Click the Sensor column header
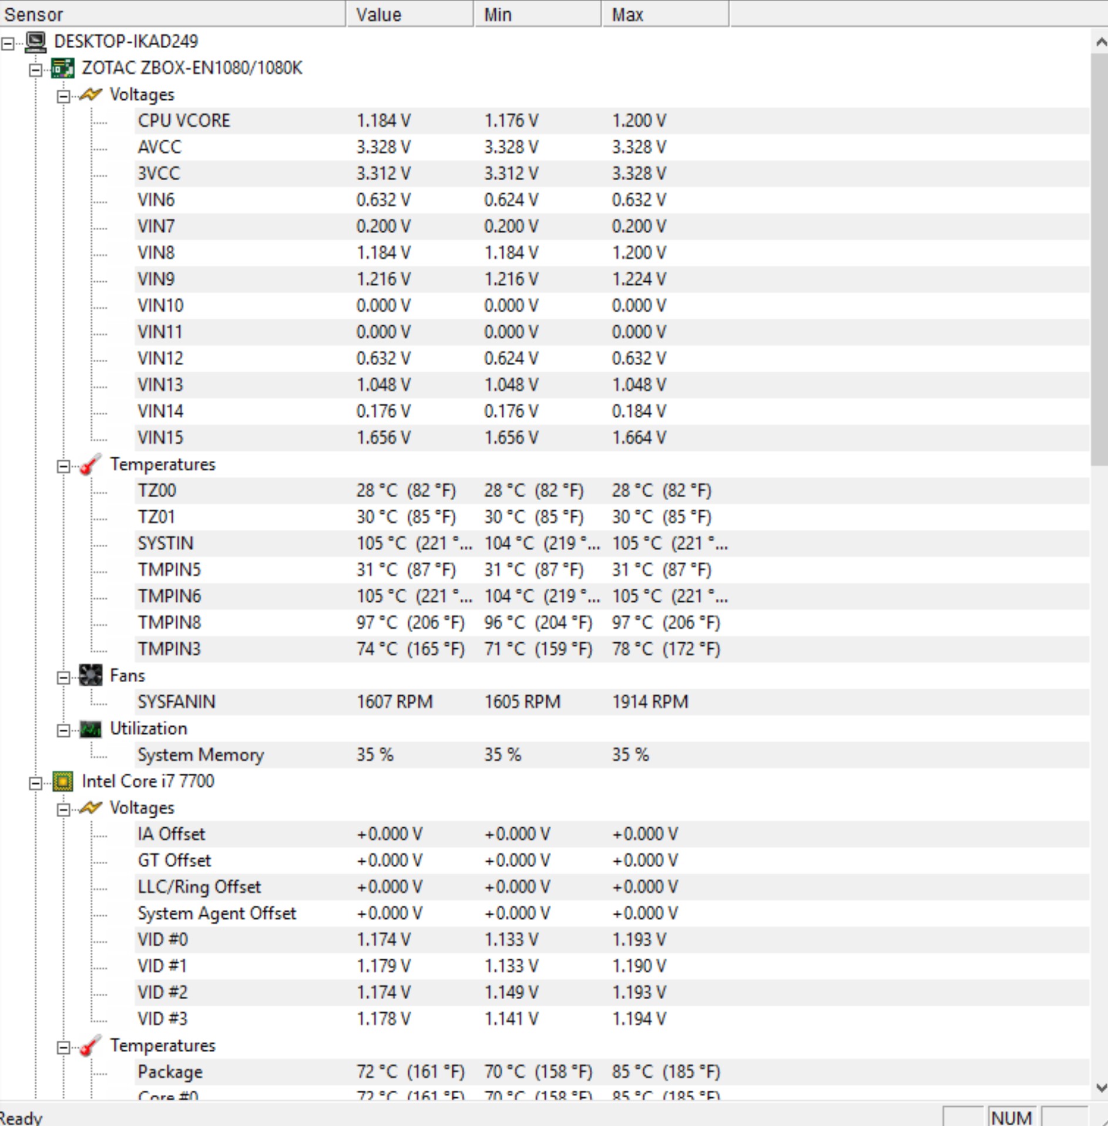 click(x=173, y=14)
